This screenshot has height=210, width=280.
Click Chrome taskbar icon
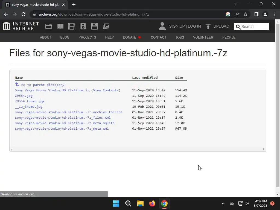164,203
